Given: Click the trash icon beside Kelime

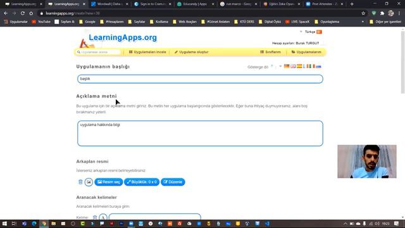Looking at the screenshot, I should [95, 217].
